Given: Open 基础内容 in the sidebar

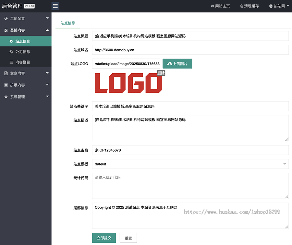Looking at the screenshot, I should pos(26,30).
